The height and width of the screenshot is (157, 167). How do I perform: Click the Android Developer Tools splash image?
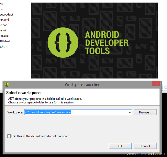click(x=94, y=41)
